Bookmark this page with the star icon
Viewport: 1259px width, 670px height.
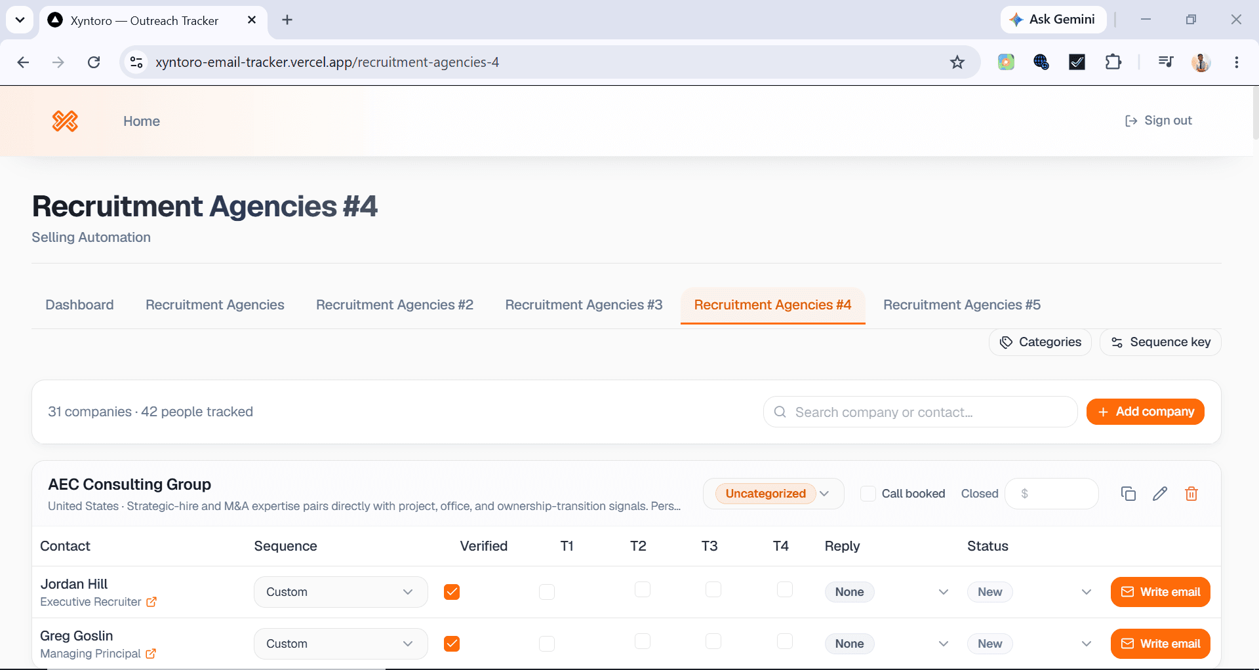coord(957,62)
